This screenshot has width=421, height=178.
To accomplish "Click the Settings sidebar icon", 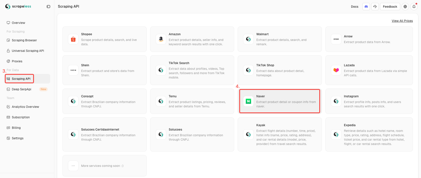I will 9,138.
